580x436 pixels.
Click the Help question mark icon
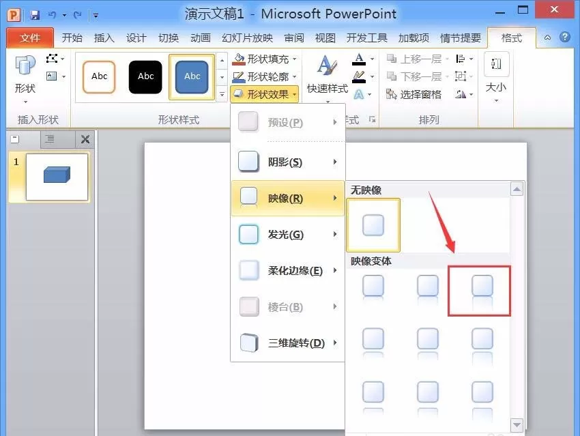point(564,37)
